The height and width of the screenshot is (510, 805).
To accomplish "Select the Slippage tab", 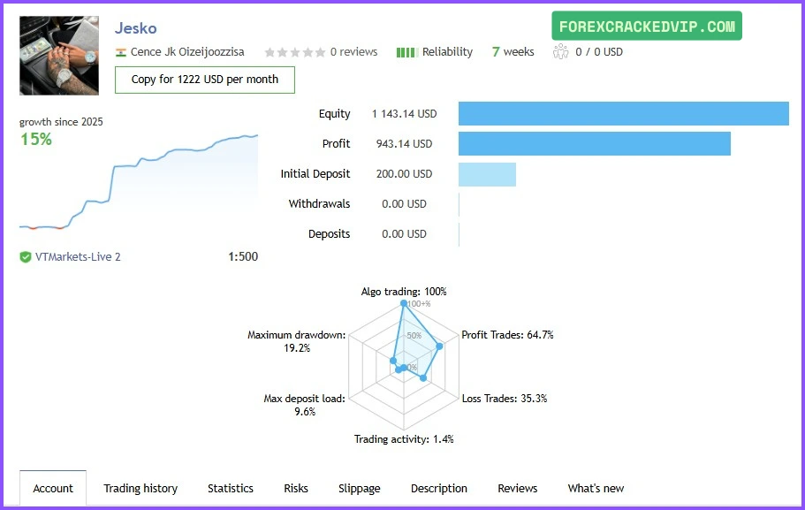I will coord(360,489).
